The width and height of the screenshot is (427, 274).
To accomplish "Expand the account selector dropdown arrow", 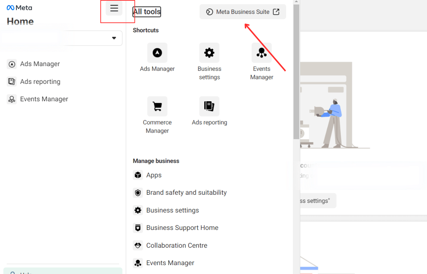I will click(x=114, y=38).
